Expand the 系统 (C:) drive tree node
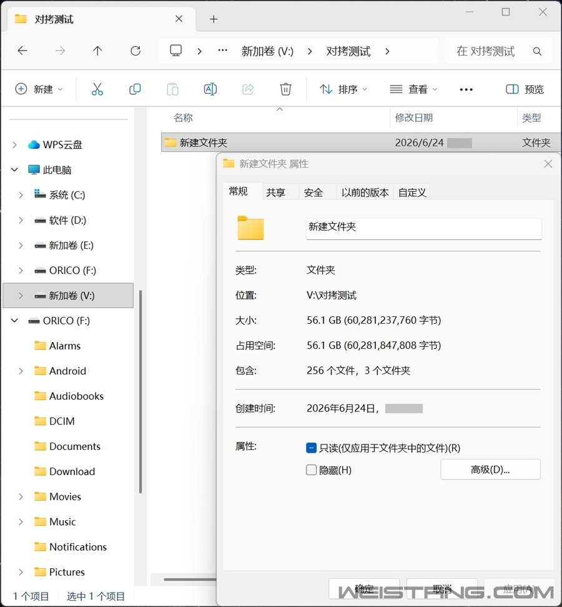 click(x=21, y=195)
